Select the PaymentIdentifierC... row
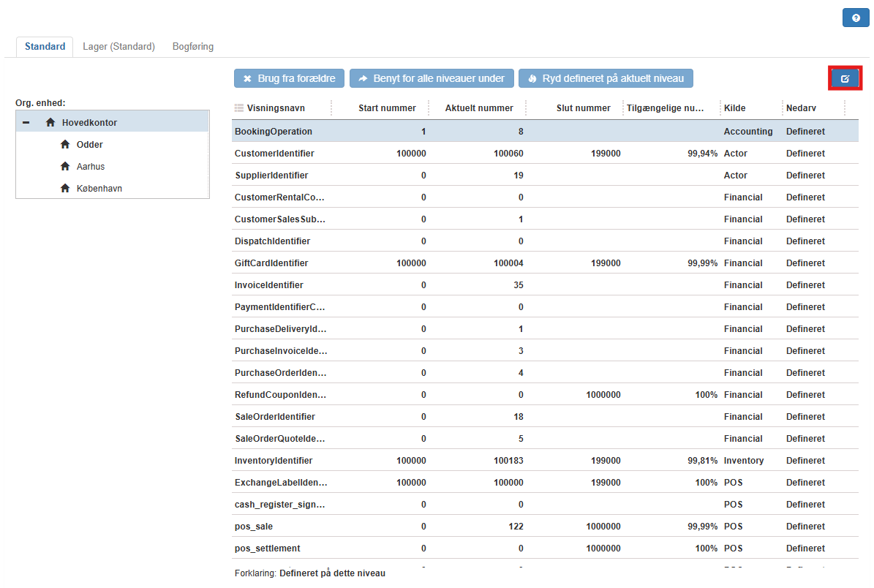Viewport: 874px width, 588px height. [545, 307]
